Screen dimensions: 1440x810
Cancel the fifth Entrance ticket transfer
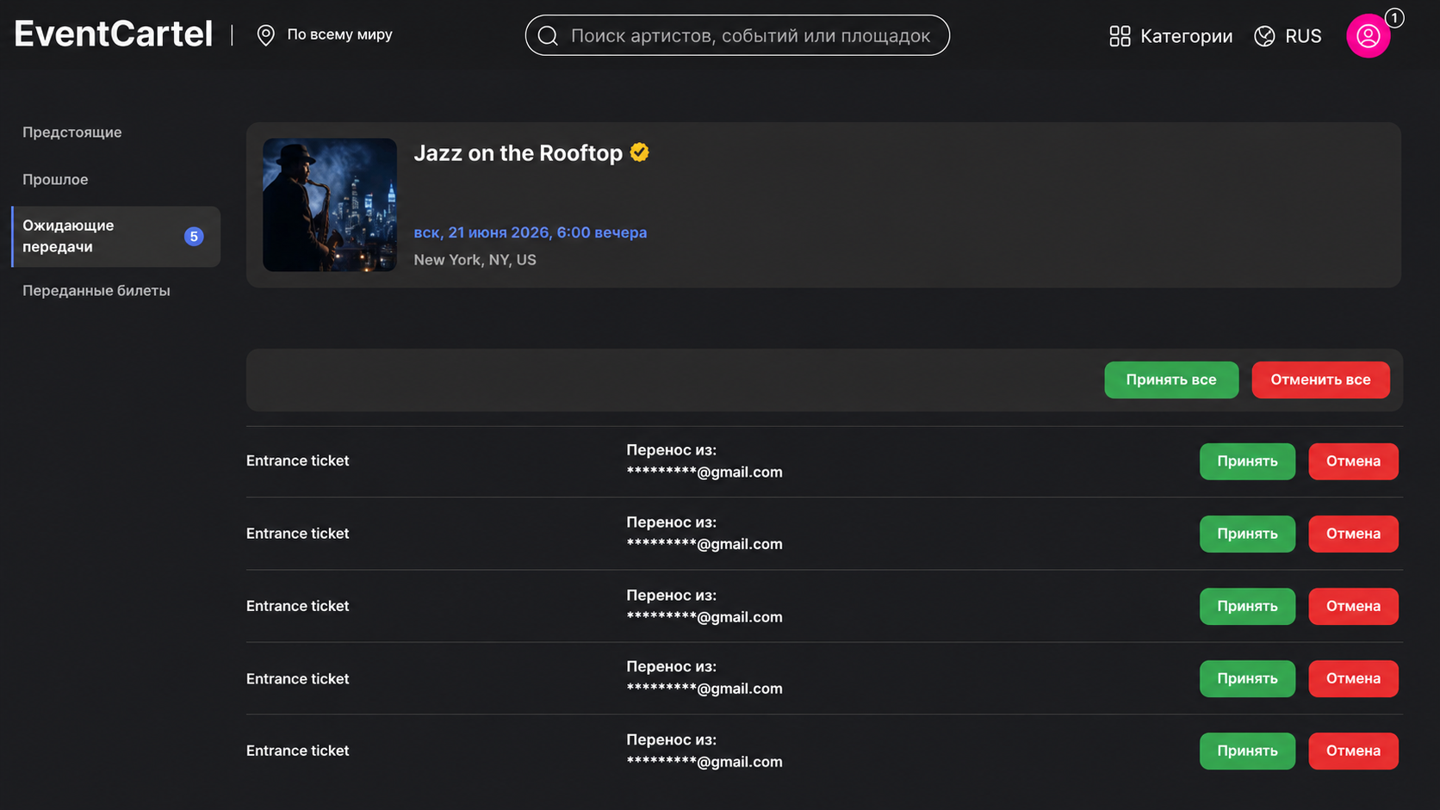pyautogui.click(x=1353, y=751)
